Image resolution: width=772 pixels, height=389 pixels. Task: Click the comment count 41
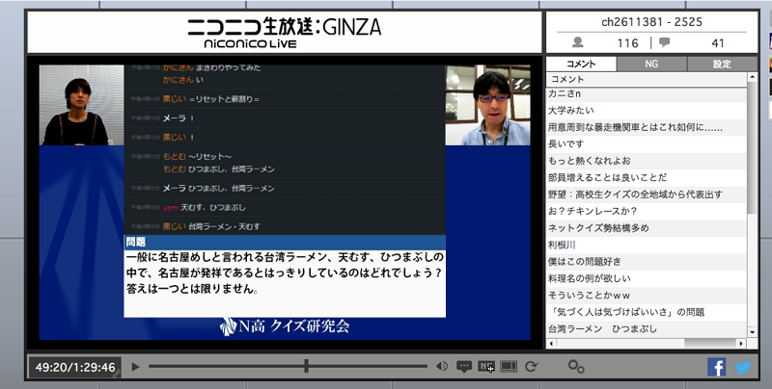pyautogui.click(x=718, y=43)
